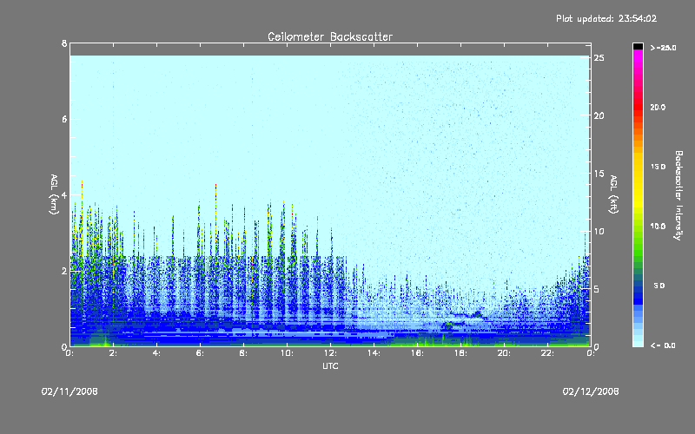This screenshot has width=695, height=434.
Task: Click the 'Plot updated: 23:54:02' timestamp
Action: (606, 18)
